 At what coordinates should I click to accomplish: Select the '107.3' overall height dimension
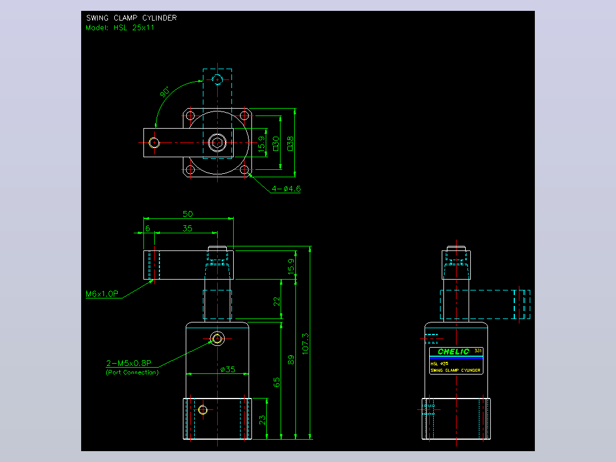coord(305,344)
